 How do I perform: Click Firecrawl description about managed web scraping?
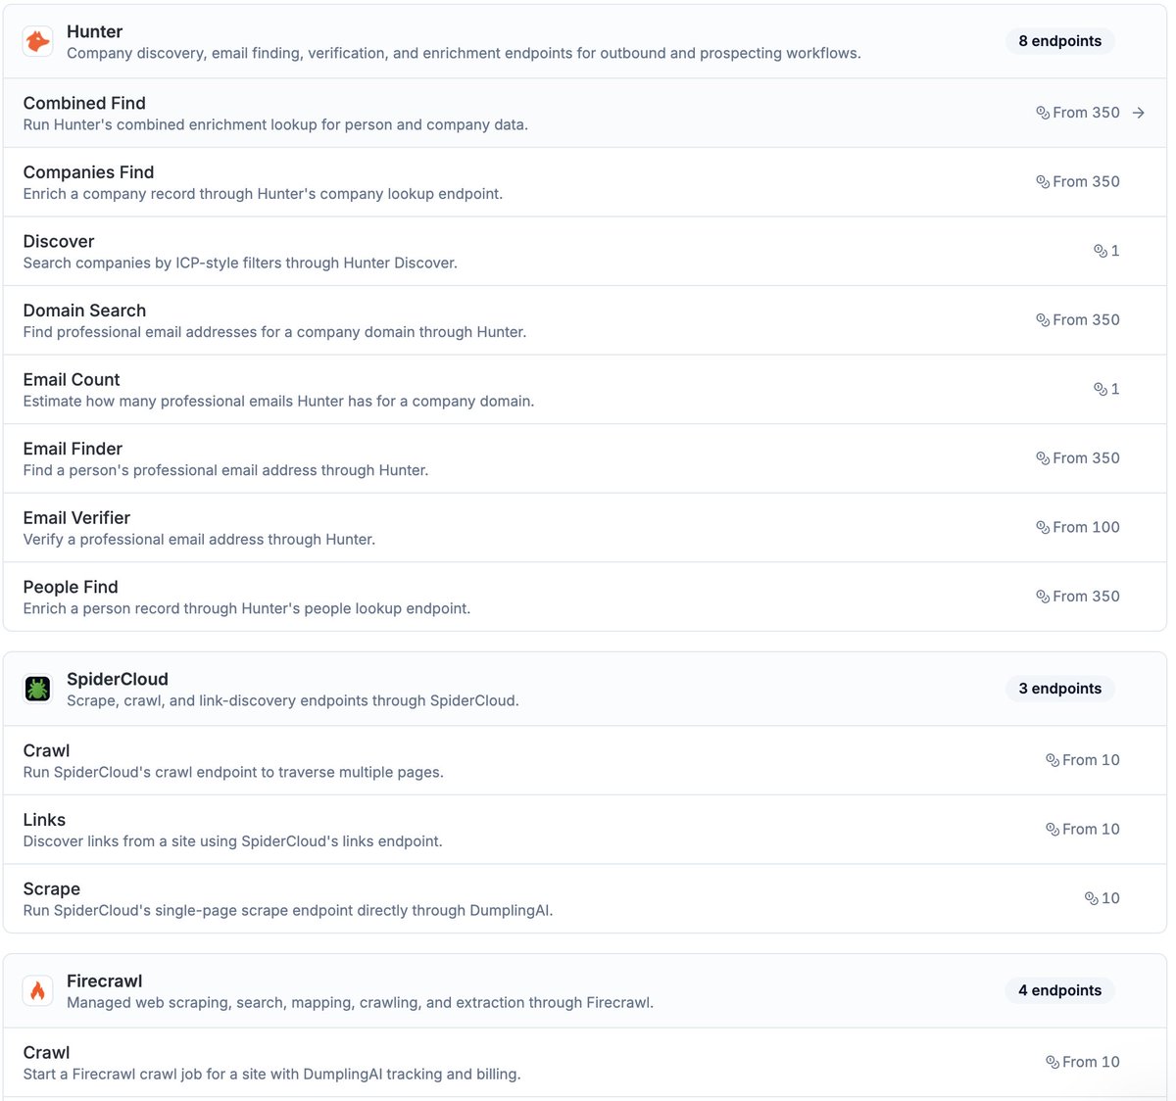[x=360, y=1002]
